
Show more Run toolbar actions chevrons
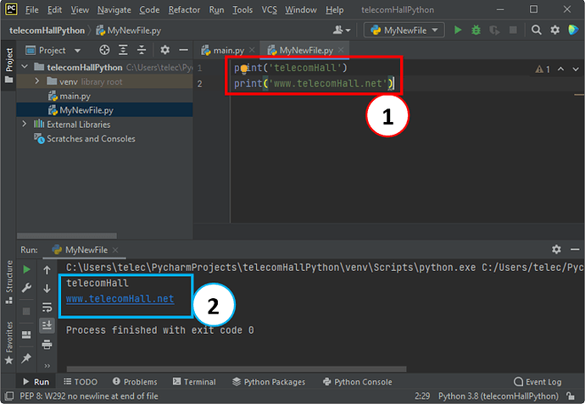click(x=47, y=366)
